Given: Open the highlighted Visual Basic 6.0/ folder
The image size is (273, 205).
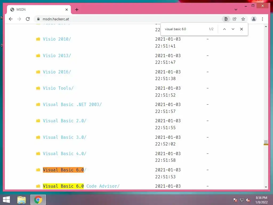Looking at the screenshot, I should pyautogui.click(x=65, y=170).
